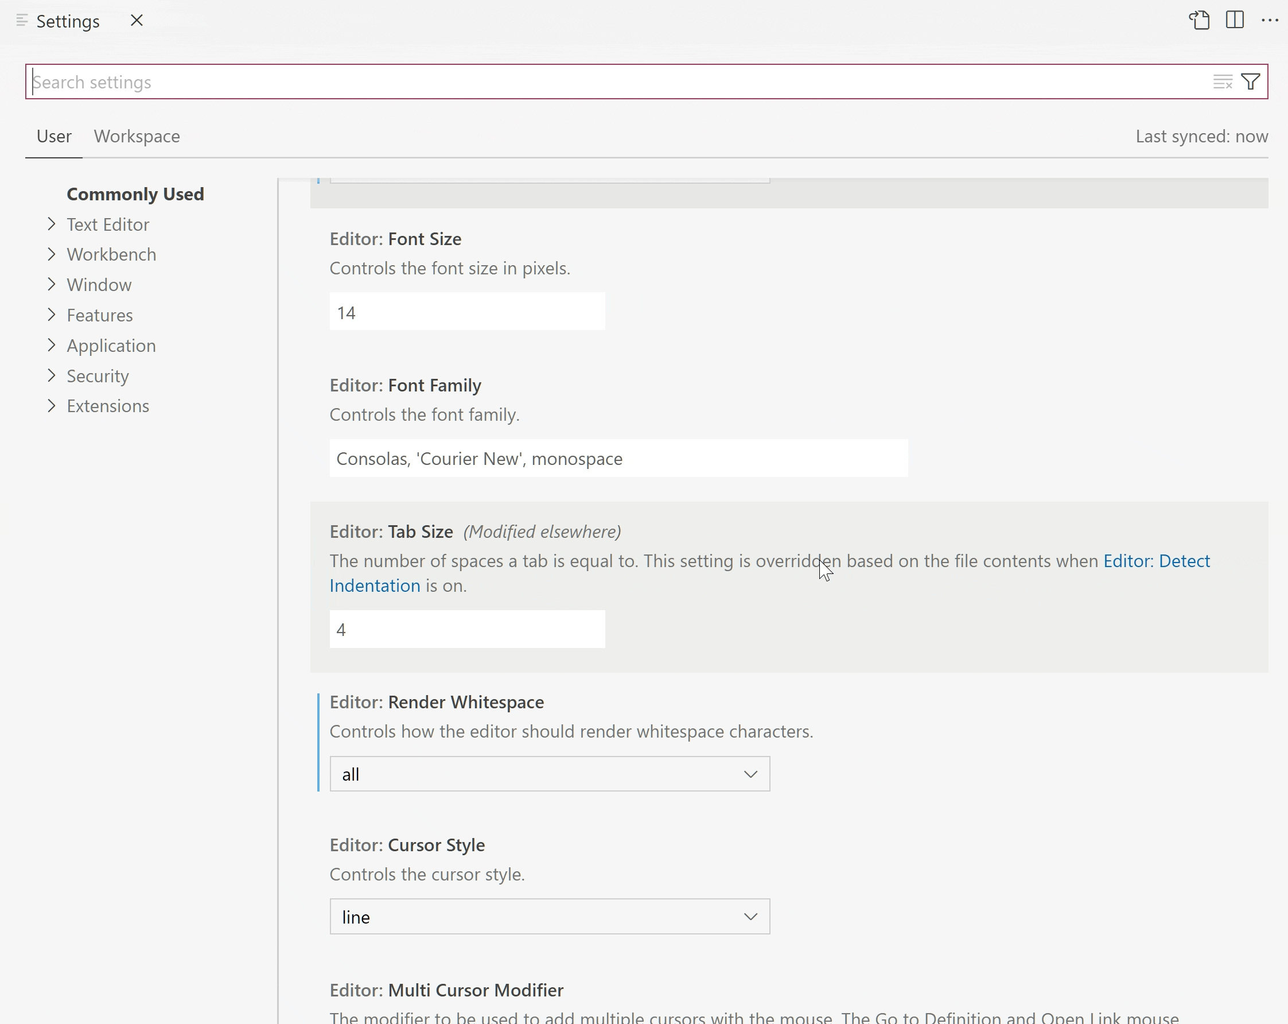Click the editor layout toggle icon

(x=1235, y=21)
